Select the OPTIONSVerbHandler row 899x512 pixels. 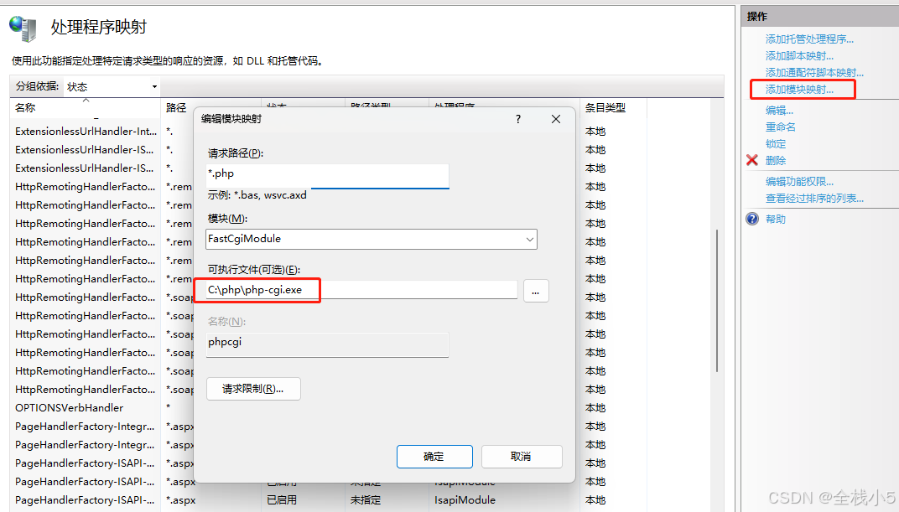(x=70, y=408)
